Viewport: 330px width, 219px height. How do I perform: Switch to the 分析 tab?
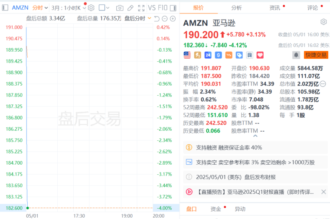tap(236, 7)
